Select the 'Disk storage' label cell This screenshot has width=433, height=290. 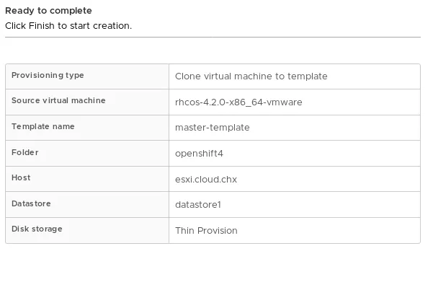(37, 229)
